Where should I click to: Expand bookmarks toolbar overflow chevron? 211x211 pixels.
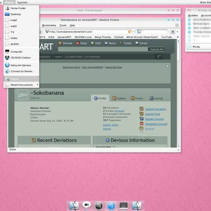click(178, 37)
